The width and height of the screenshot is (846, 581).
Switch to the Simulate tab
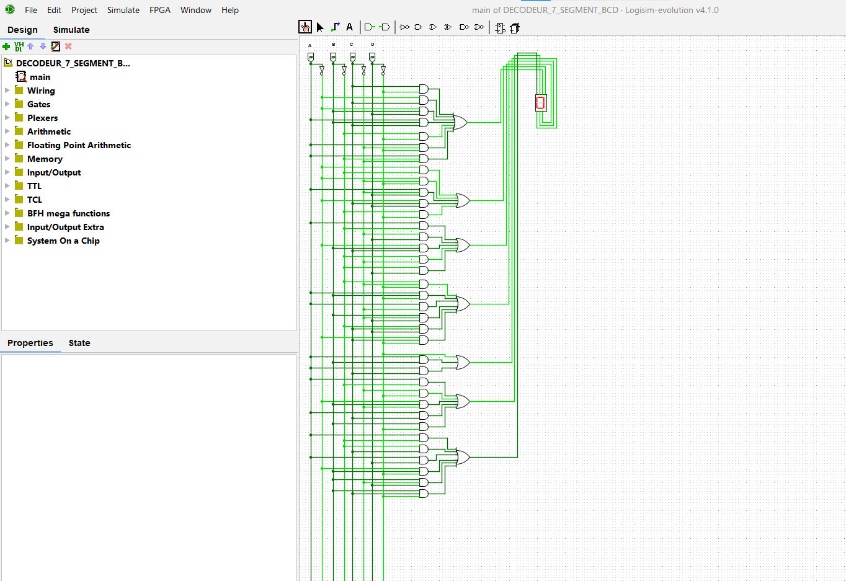pos(71,30)
